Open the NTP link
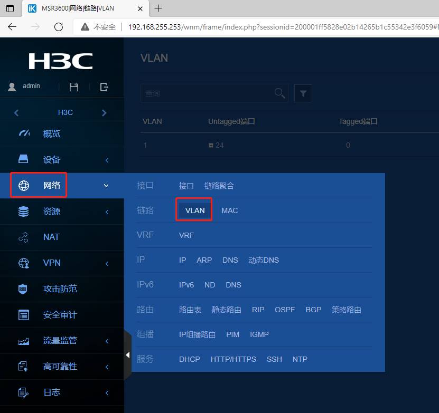439x413 pixels. pos(300,359)
